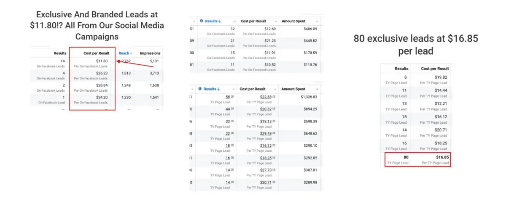Open Amount Spent dropdown in top middle table
Image resolution: width=506 pixels, height=204 pixels.
point(318,21)
